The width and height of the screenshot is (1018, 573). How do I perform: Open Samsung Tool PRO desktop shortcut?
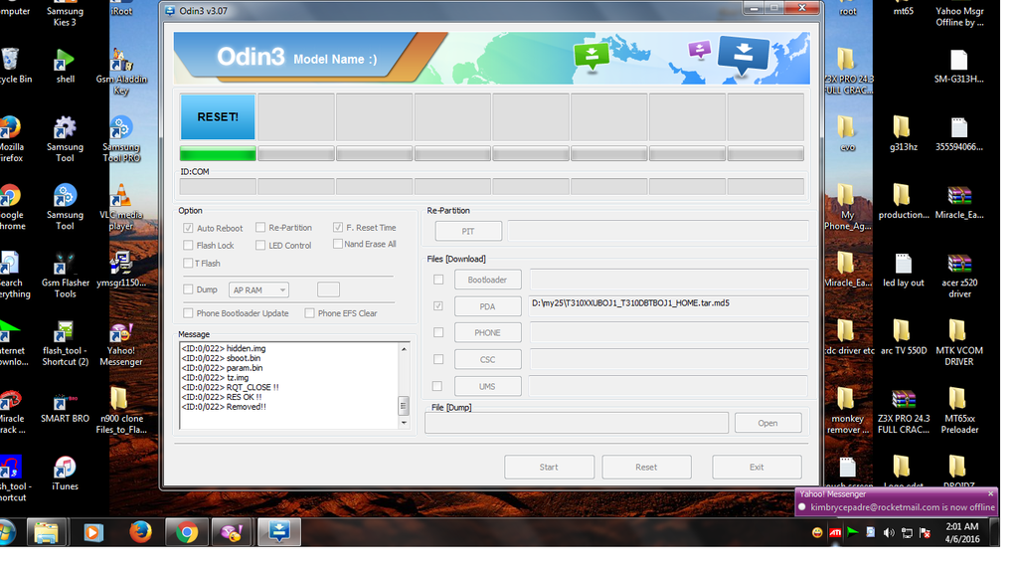coord(120,130)
